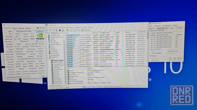
Task: Open the Справка menu in AIDA64
Action: [90, 27]
